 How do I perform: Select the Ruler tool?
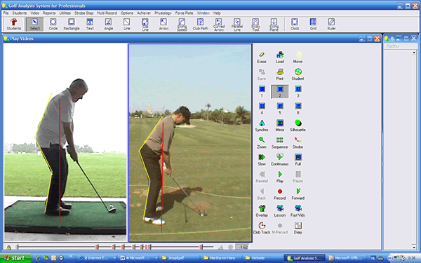331,25
